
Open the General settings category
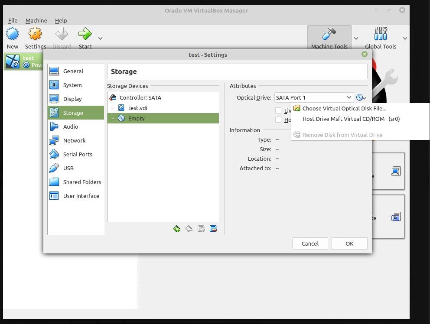(76, 71)
